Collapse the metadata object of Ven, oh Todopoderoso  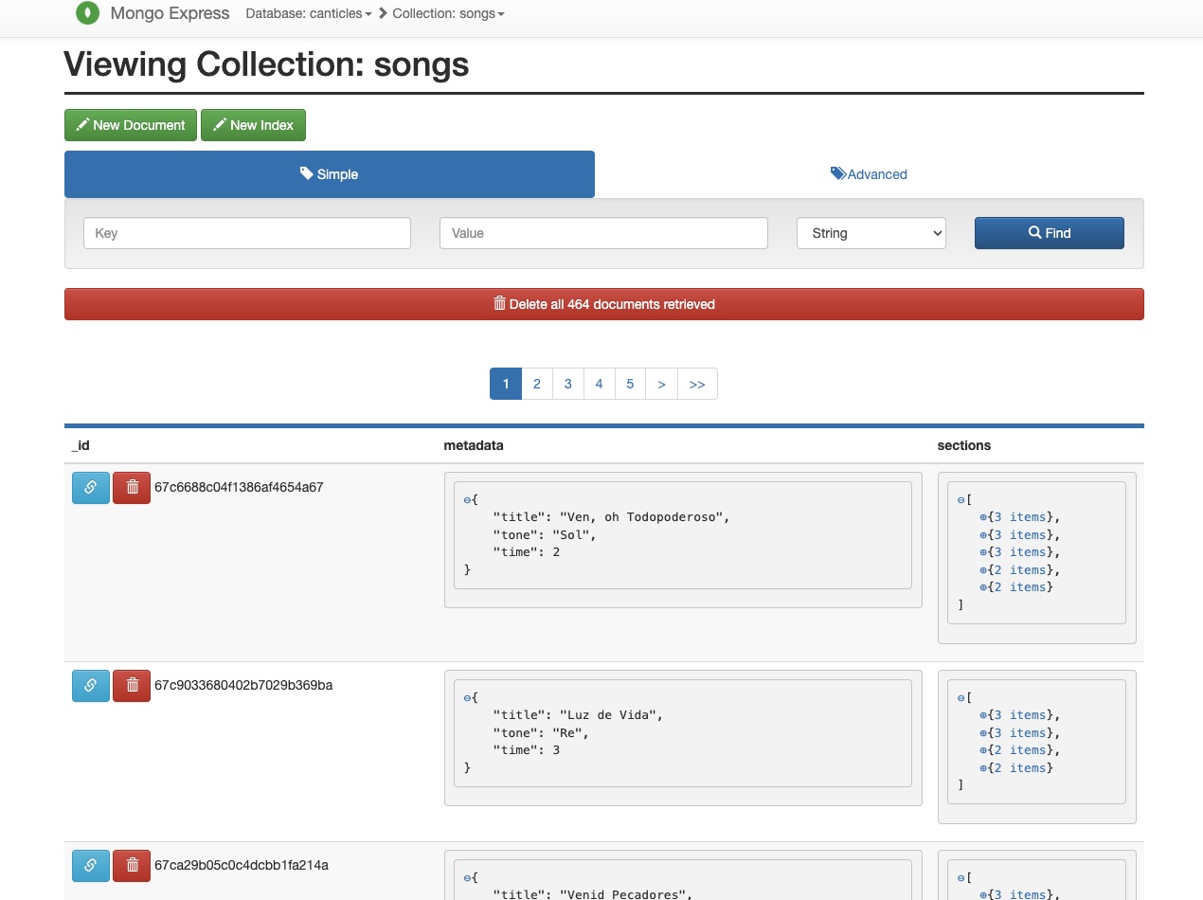467,499
